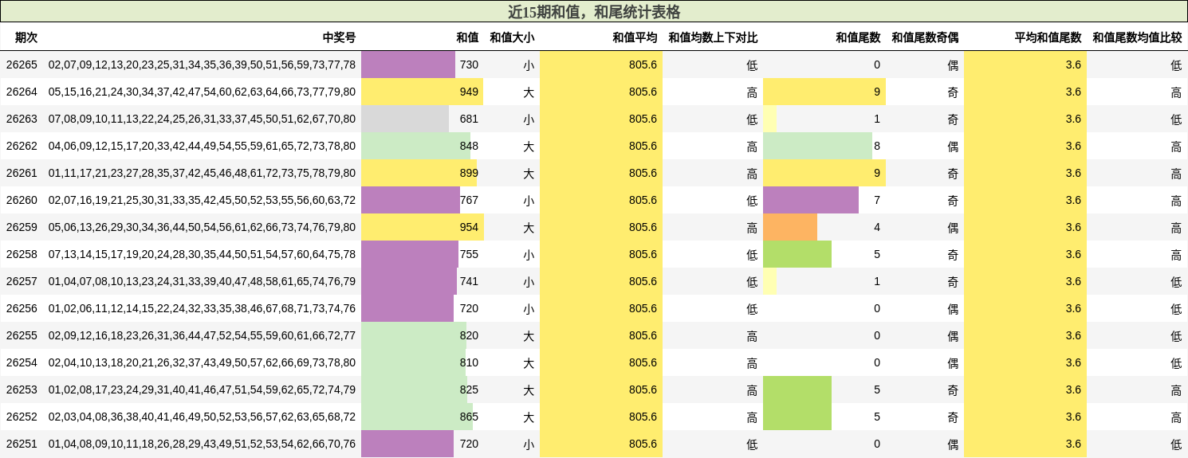Click the sum value 949
The height and width of the screenshot is (458, 1188).
[x=469, y=92]
